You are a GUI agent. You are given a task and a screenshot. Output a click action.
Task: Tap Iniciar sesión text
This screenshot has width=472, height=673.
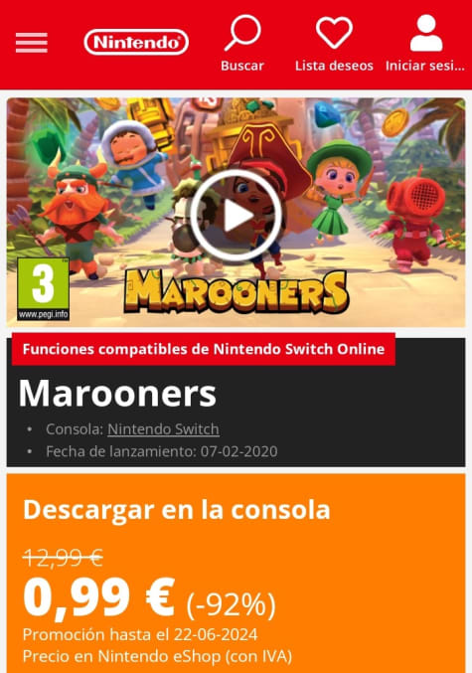(x=425, y=66)
